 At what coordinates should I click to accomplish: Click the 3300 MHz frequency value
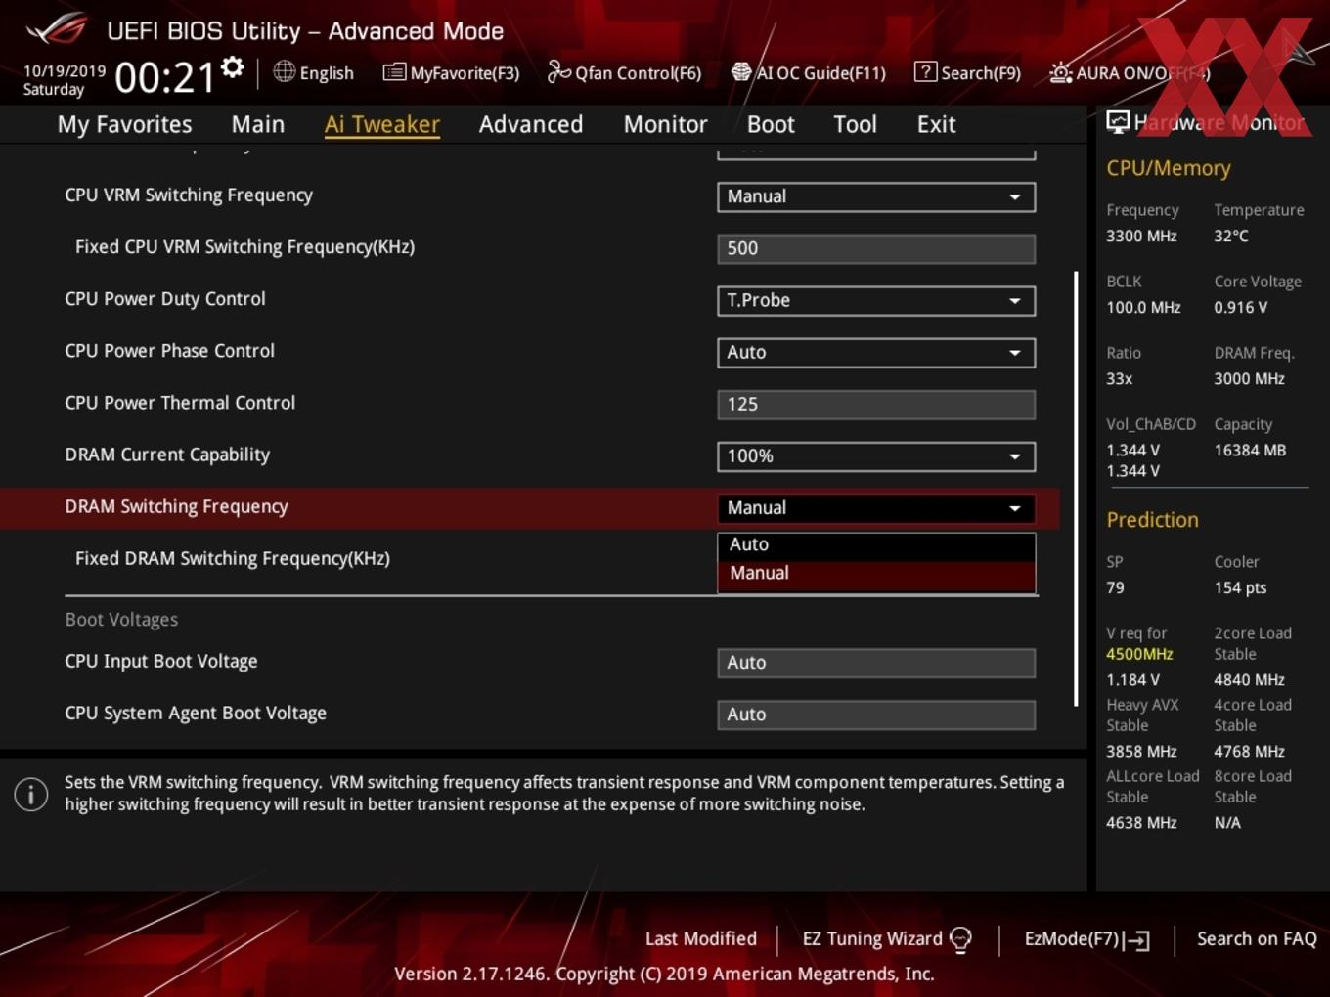tap(1141, 237)
